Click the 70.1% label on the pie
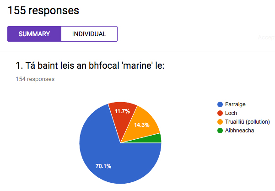 (103, 166)
